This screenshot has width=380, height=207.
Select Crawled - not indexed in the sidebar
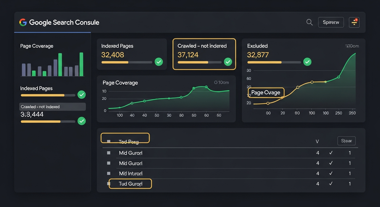point(52,107)
